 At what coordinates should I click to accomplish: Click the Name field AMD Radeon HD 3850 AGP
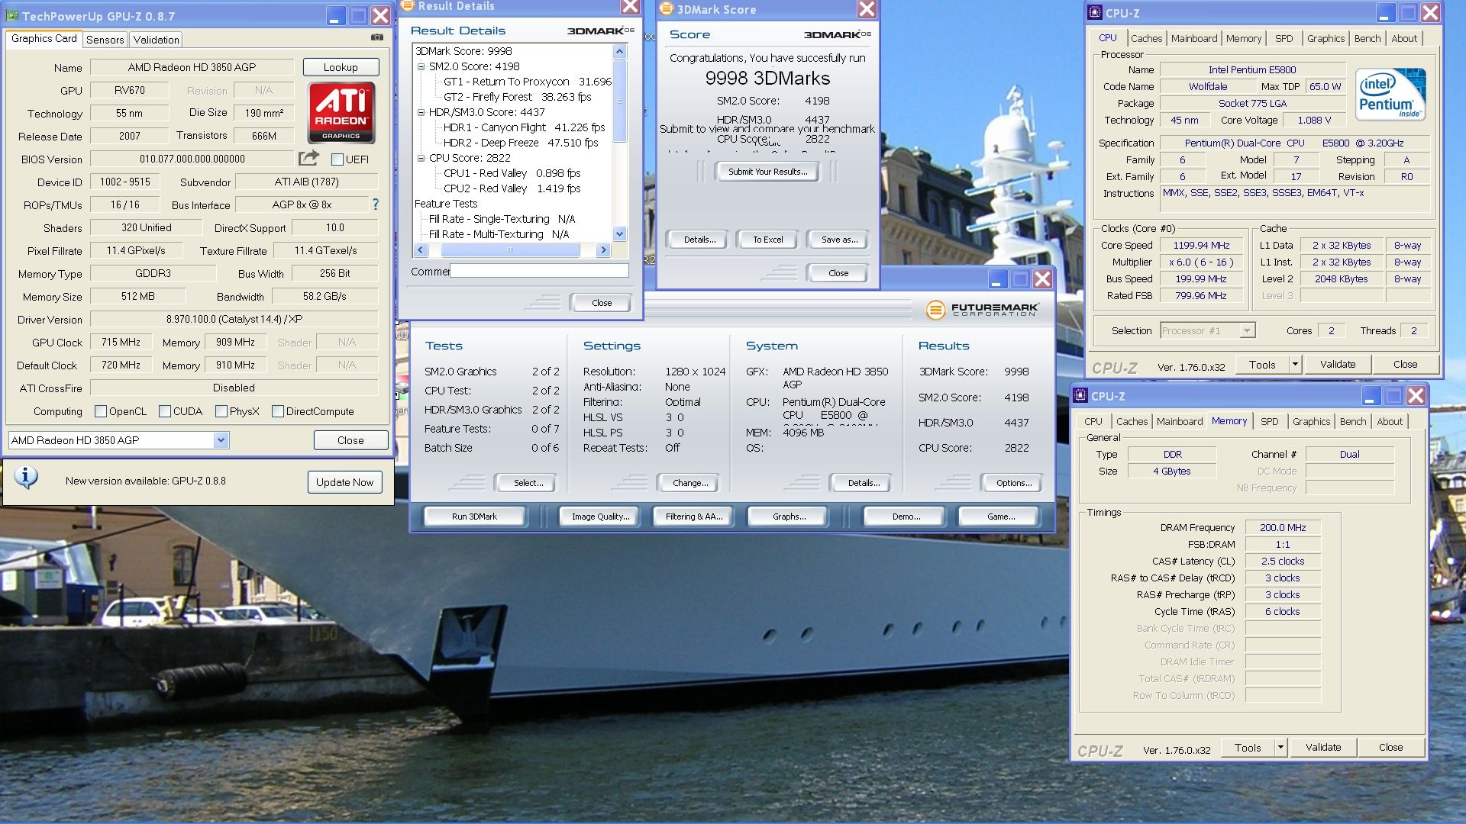(192, 67)
